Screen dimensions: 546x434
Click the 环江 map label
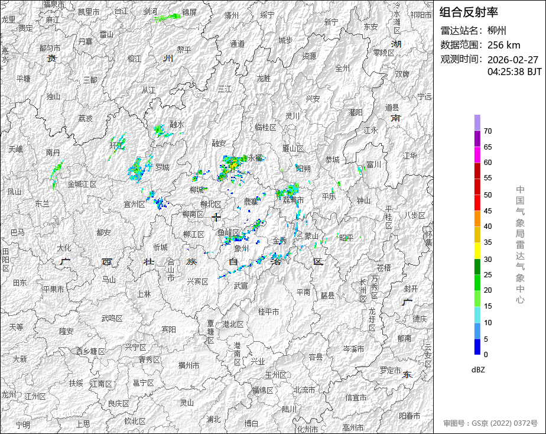pyautogui.click(x=117, y=145)
